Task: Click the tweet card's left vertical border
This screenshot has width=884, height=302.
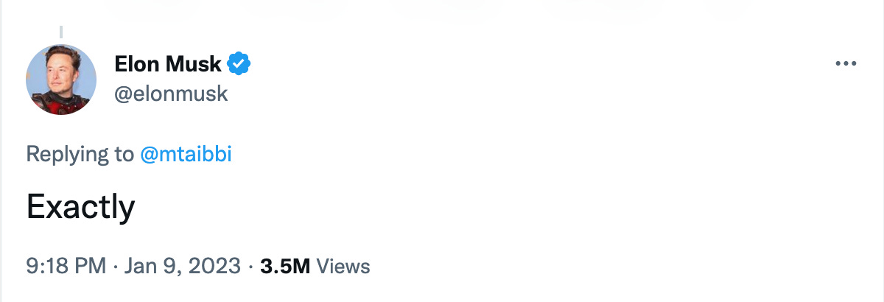Action: [x=1, y=184]
